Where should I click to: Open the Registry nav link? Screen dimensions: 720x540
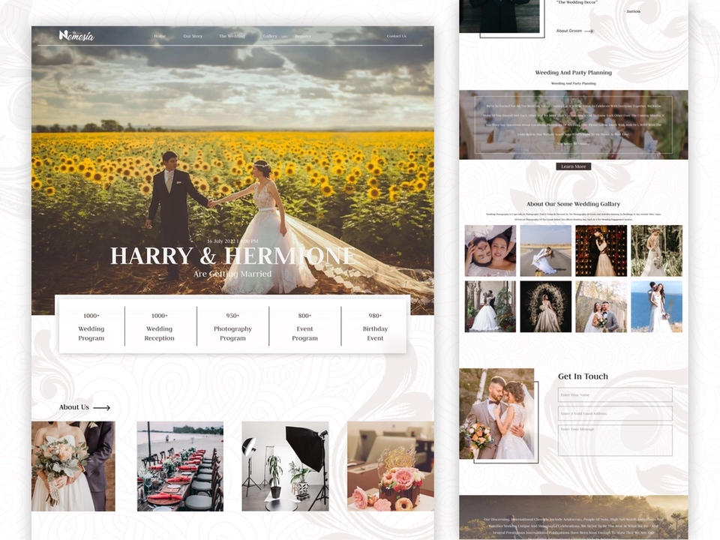[x=303, y=36]
